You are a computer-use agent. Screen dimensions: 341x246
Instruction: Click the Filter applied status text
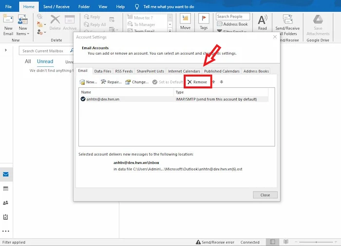(14, 242)
